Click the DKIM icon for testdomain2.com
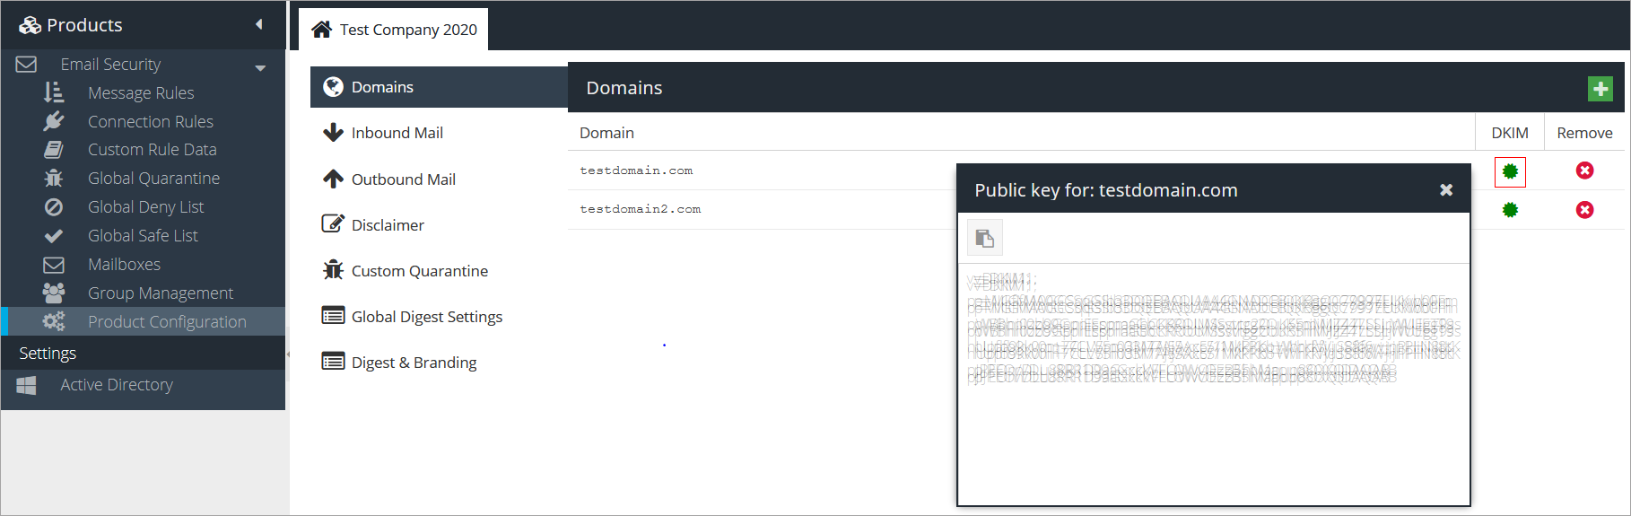The width and height of the screenshot is (1631, 516). point(1510,210)
